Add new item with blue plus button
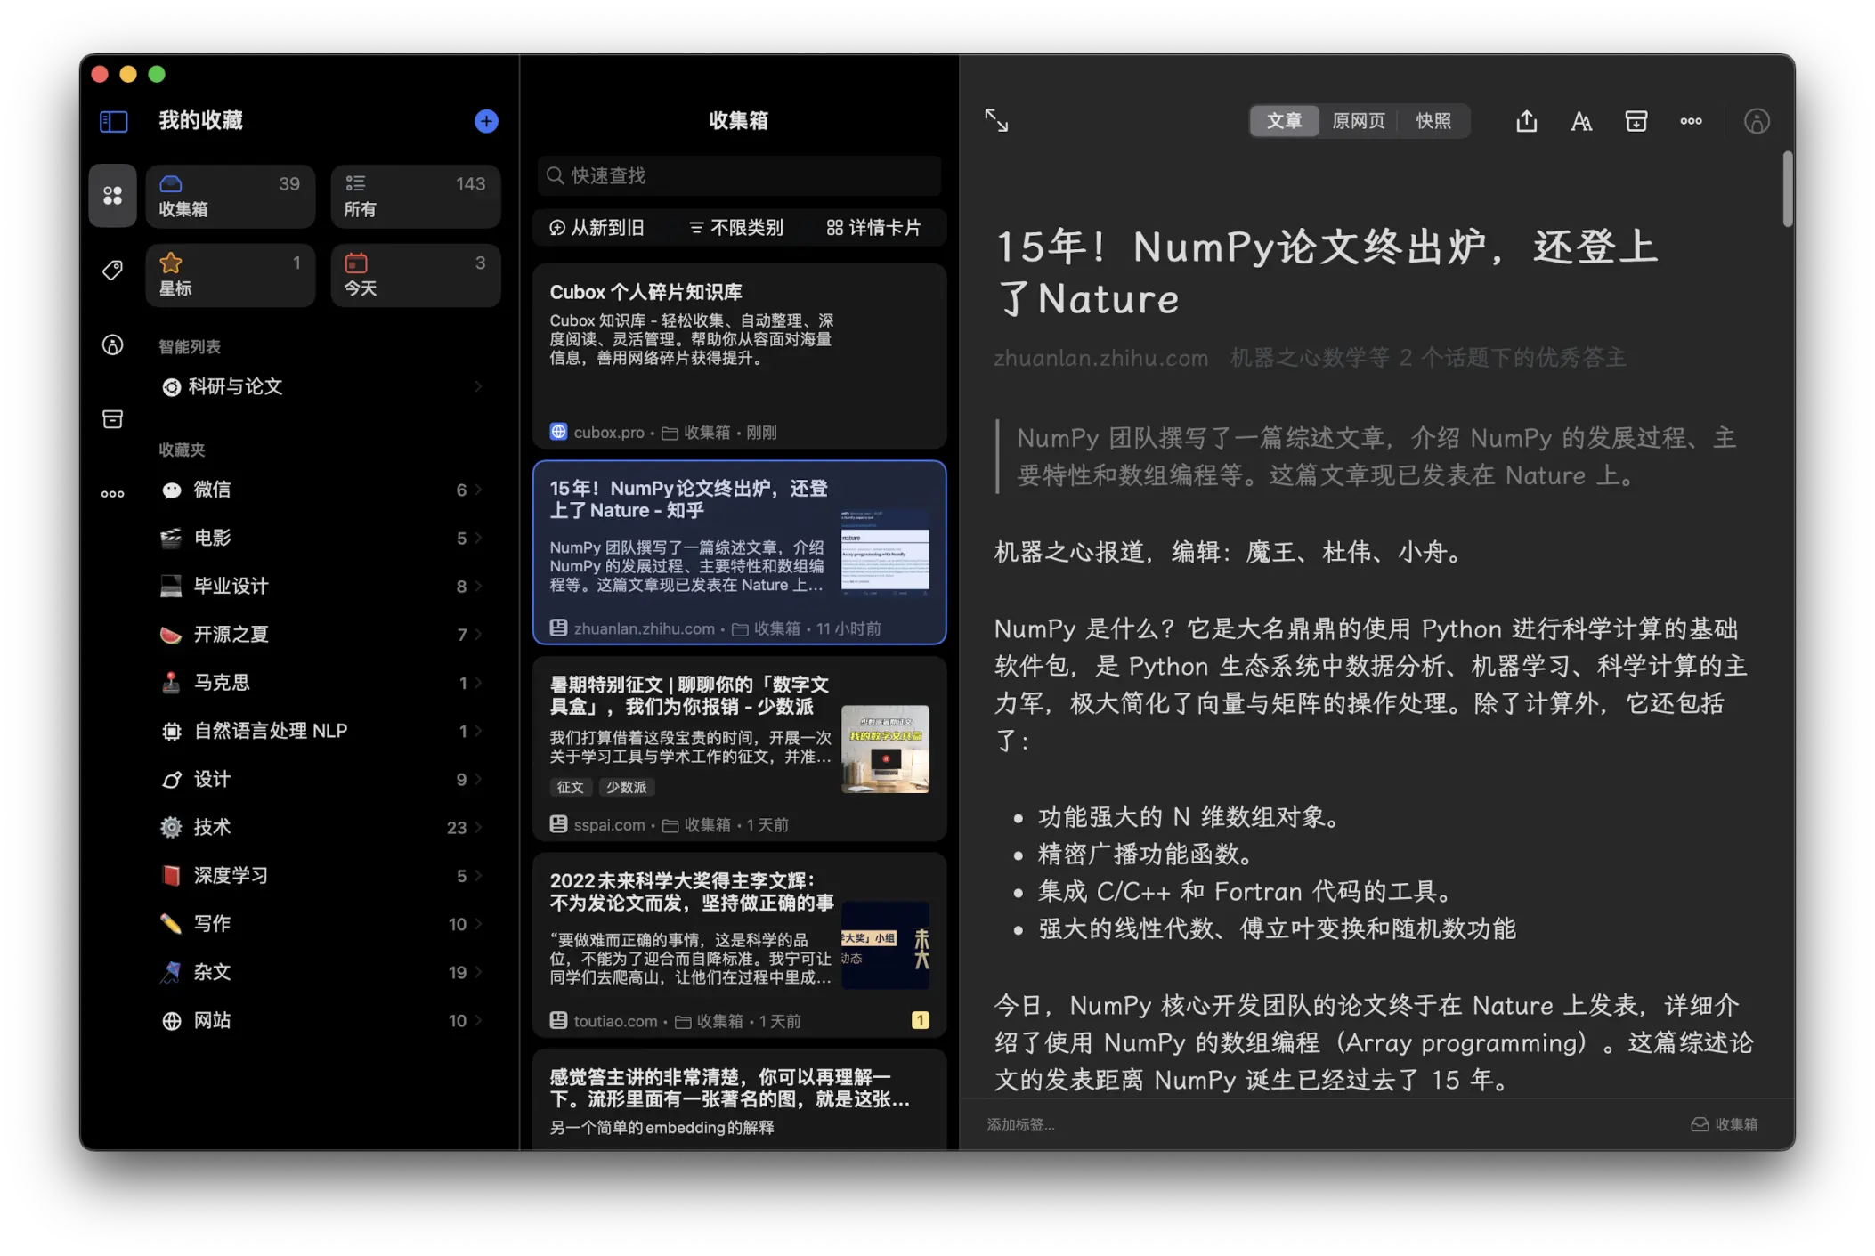Viewport: 1875px width, 1256px height. tap(486, 121)
